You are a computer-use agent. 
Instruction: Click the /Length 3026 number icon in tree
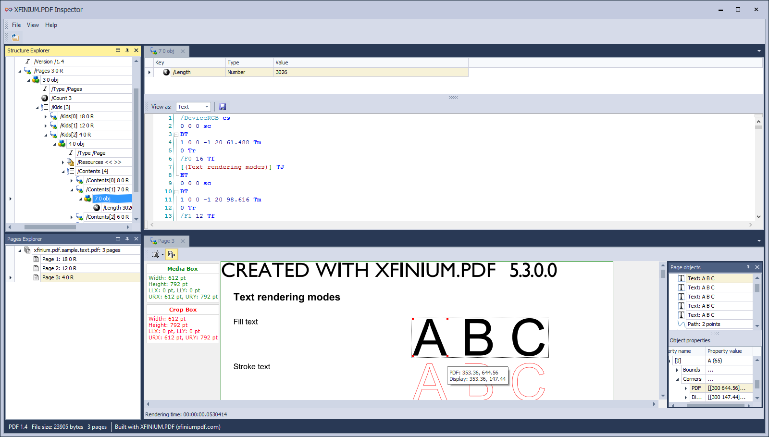click(x=97, y=208)
